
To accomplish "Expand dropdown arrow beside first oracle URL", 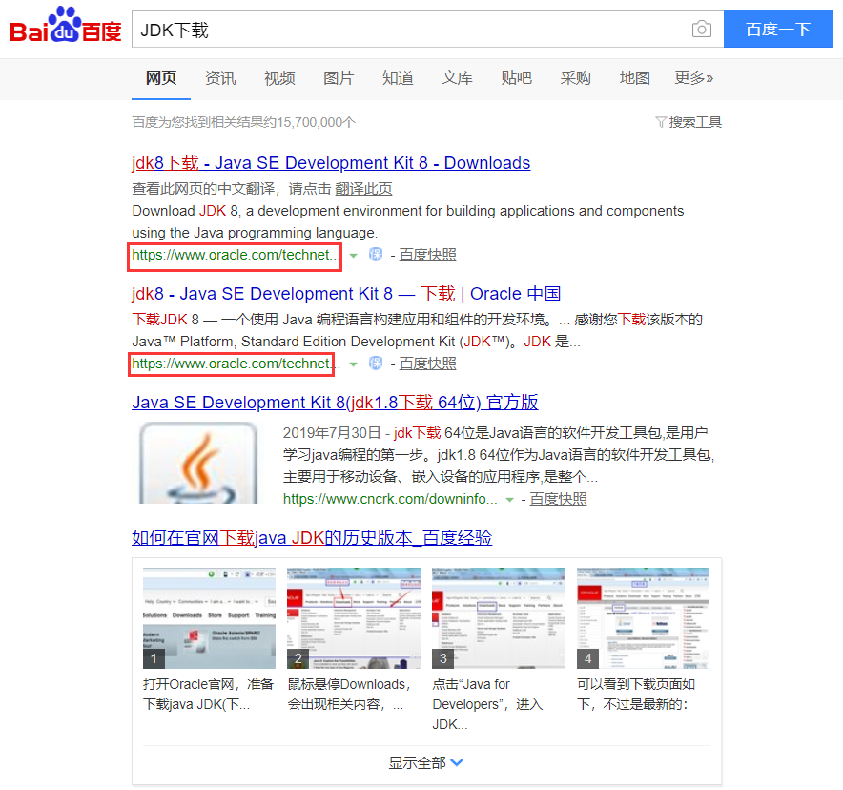I will tap(353, 256).
